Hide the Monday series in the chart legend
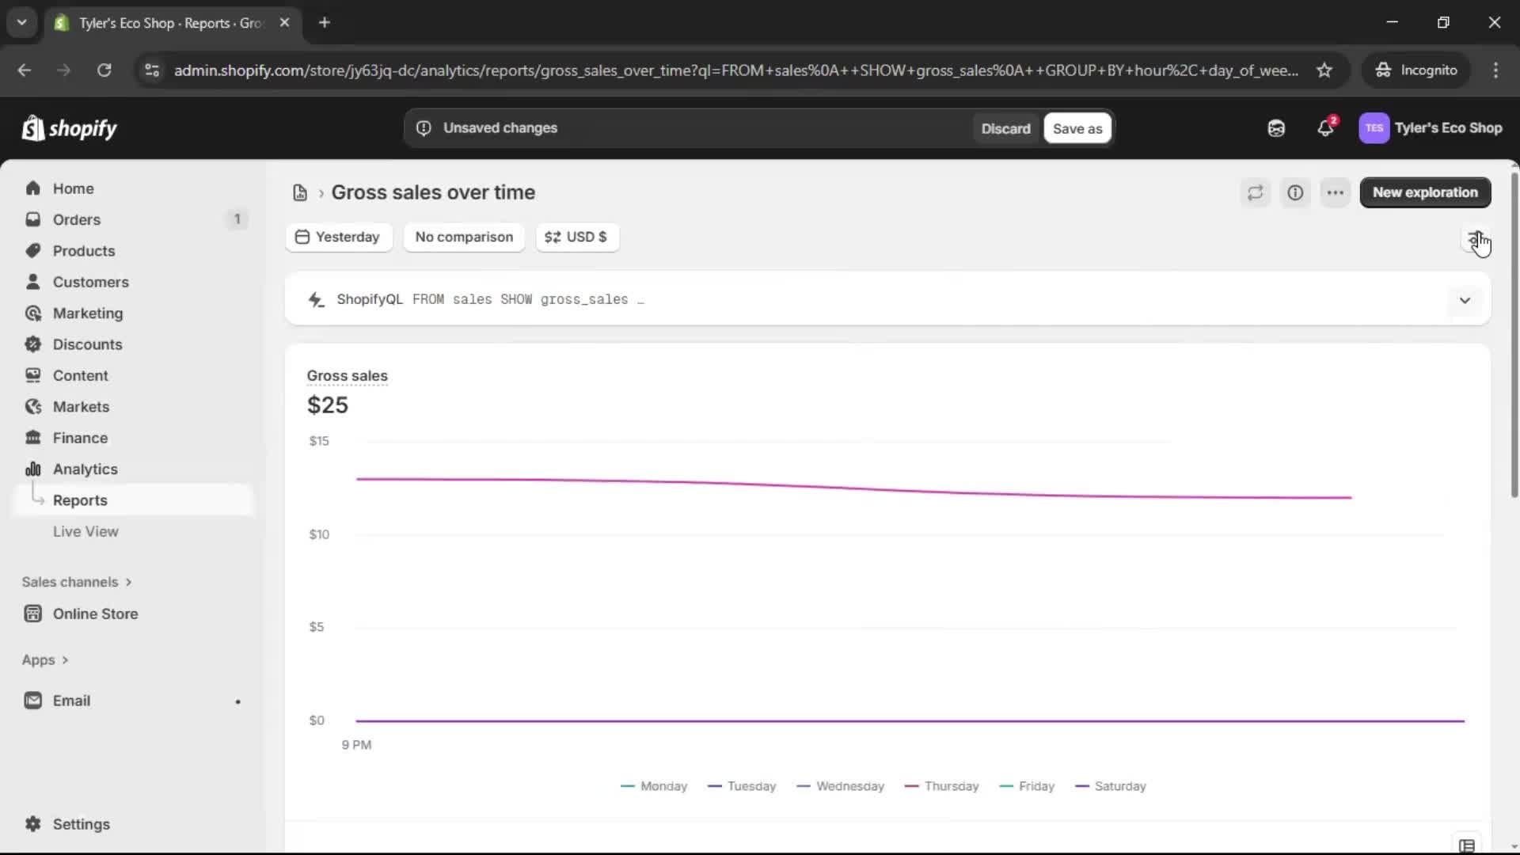The height and width of the screenshot is (855, 1520). coord(653,786)
